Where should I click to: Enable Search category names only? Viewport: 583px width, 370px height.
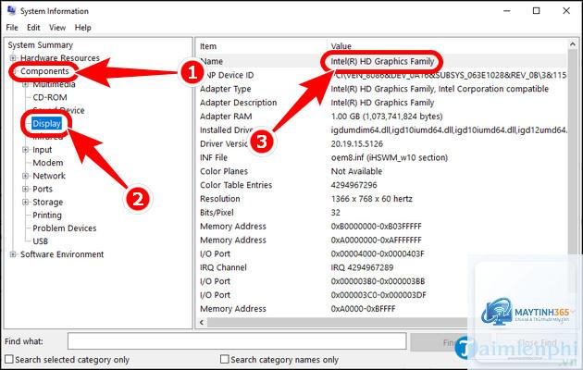tap(279, 360)
